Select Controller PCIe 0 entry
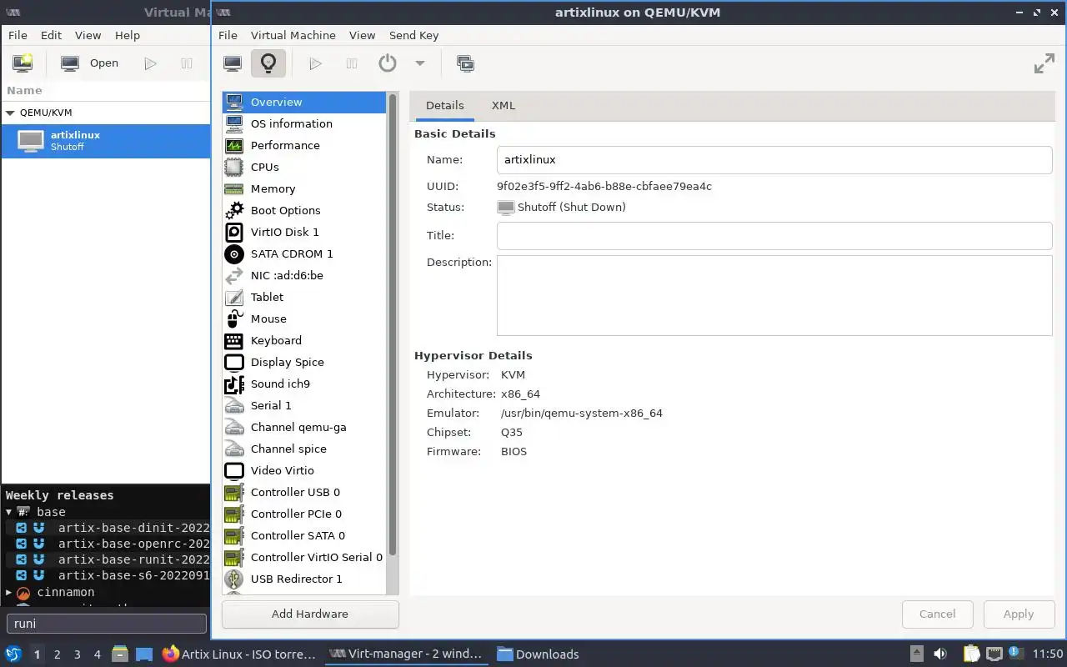The width and height of the screenshot is (1067, 667). (x=304, y=514)
